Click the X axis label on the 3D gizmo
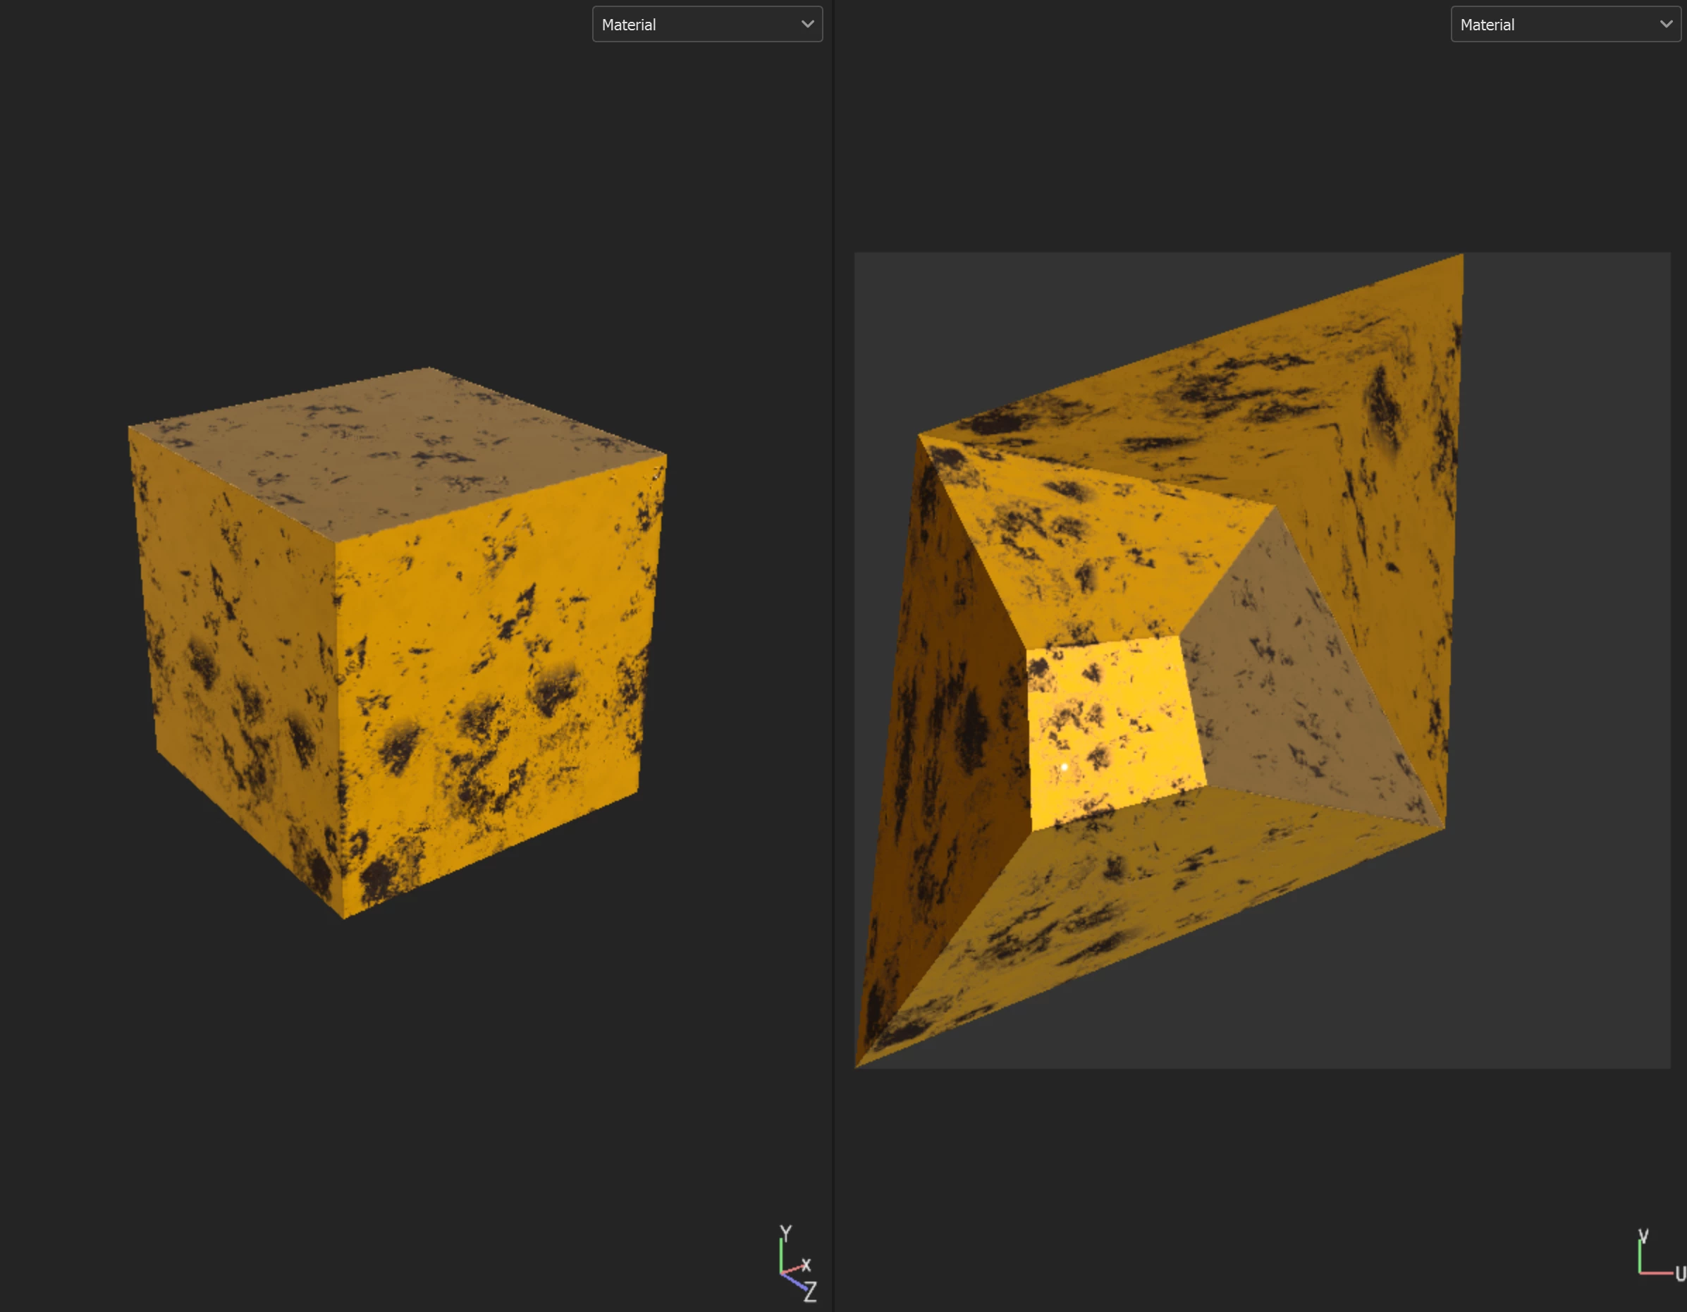Viewport: 1687px width, 1312px height. (x=806, y=1265)
